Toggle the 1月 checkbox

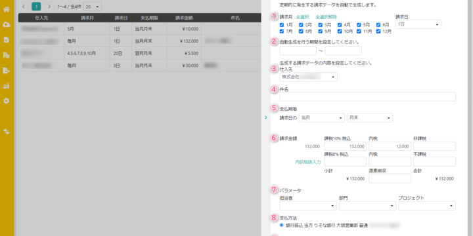(282, 25)
